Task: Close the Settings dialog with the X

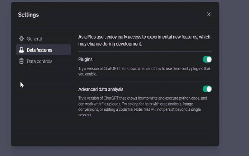Action: point(209,14)
